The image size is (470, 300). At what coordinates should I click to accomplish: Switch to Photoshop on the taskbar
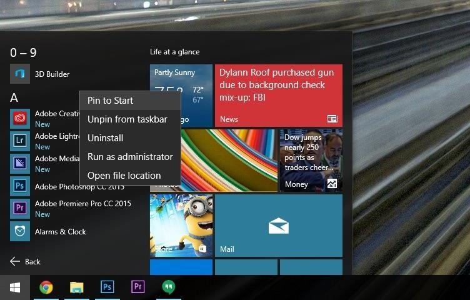[107, 287]
